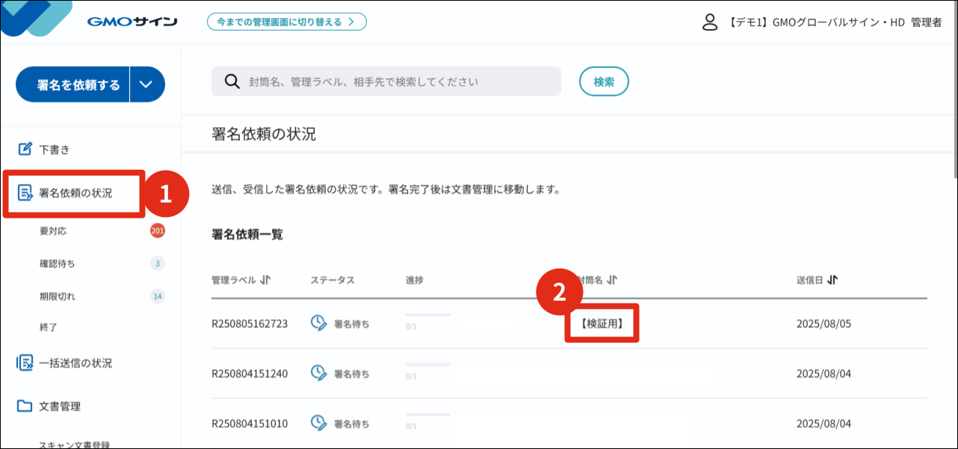Click the 署名依頼の状況 document icon
The image size is (958, 449).
(x=25, y=193)
